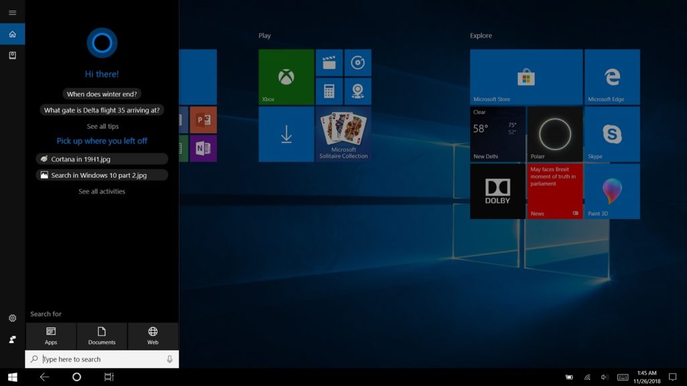The height and width of the screenshot is (386, 687).
Task: Open Cortana's Notebook icon
Action: pos(12,55)
